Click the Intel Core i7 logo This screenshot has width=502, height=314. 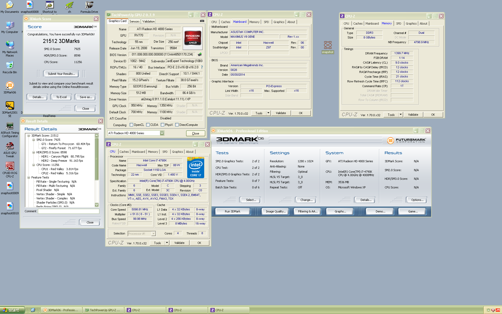(x=196, y=168)
